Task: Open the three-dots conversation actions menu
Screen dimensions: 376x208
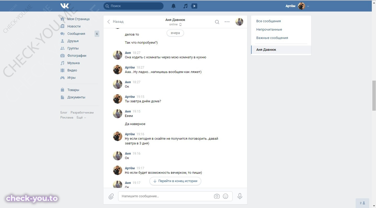Action: click(x=227, y=22)
